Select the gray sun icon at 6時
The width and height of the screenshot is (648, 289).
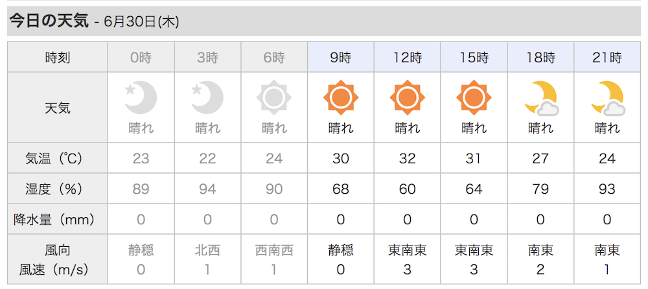point(274,98)
